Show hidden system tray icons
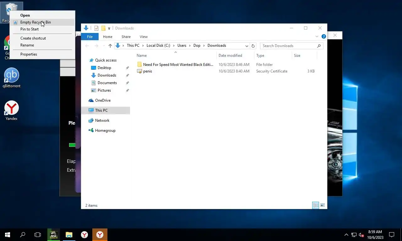The width and height of the screenshot is (402, 241). 346,235
